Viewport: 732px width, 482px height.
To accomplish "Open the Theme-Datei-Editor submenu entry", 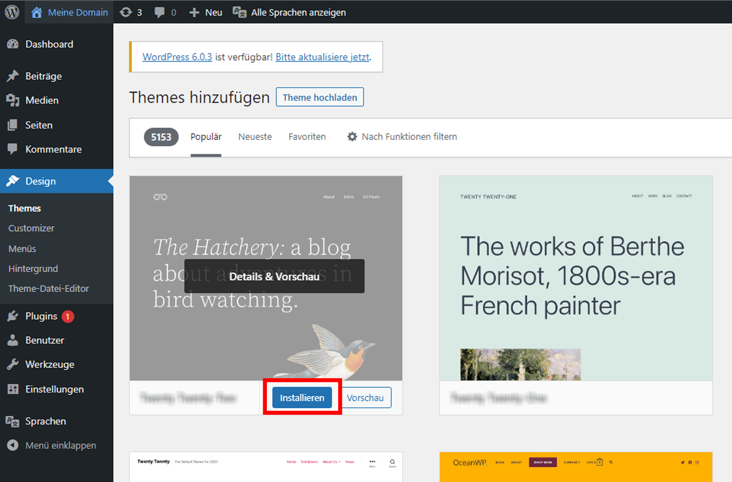I will (x=49, y=288).
